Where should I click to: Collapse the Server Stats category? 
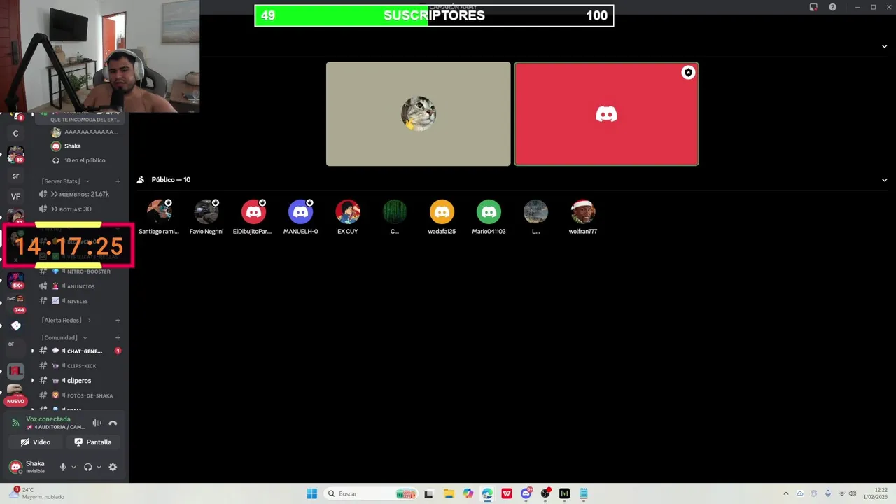[x=65, y=181]
